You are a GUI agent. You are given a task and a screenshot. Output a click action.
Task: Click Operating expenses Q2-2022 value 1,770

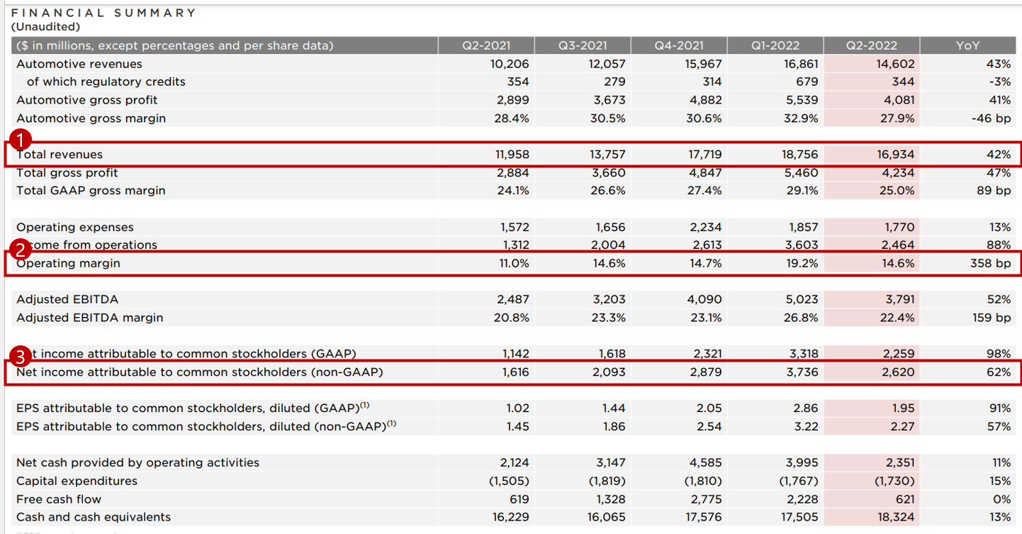(899, 228)
